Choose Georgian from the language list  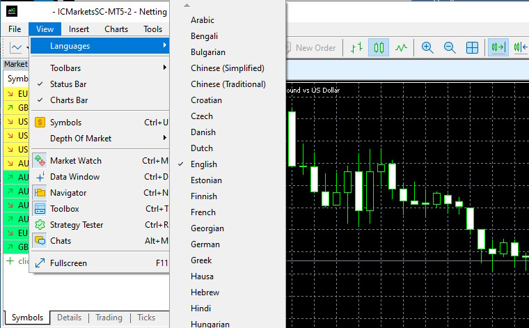pos(228,228)
